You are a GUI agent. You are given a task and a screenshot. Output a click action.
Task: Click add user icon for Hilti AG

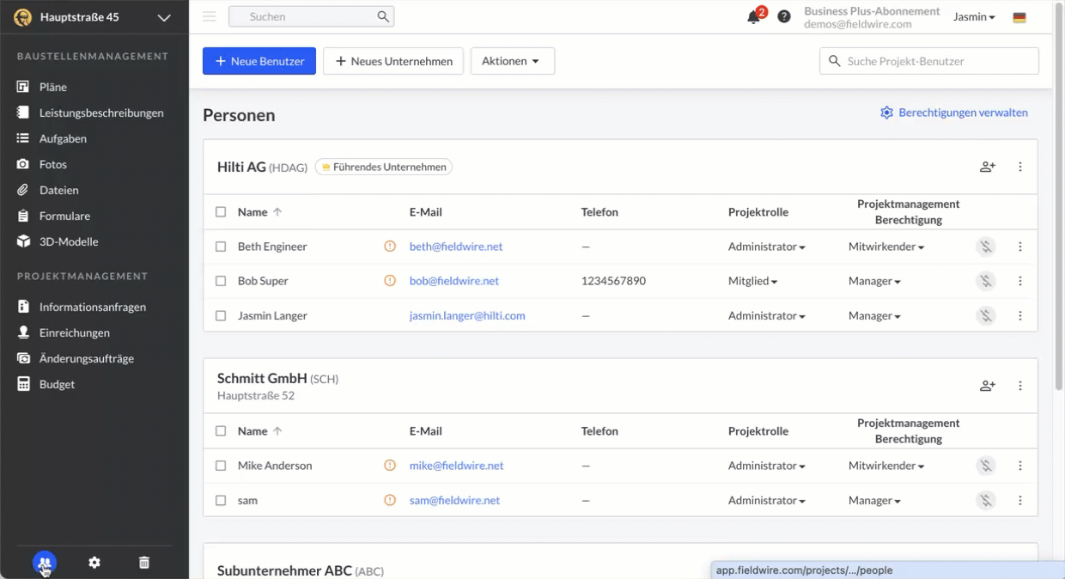(x=987, y=167)
